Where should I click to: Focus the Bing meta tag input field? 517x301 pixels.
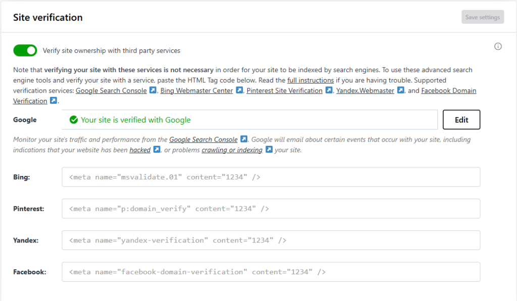pos(271,177)
